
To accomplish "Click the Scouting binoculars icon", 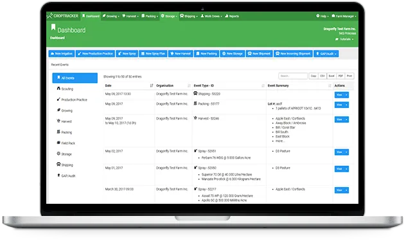I will (x=58, y=89).
